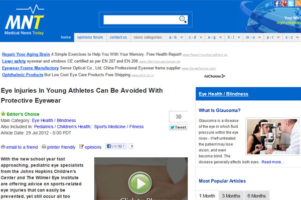Click the login link
The height and width of the screenshot is (200, 301).
pos(281,23)
